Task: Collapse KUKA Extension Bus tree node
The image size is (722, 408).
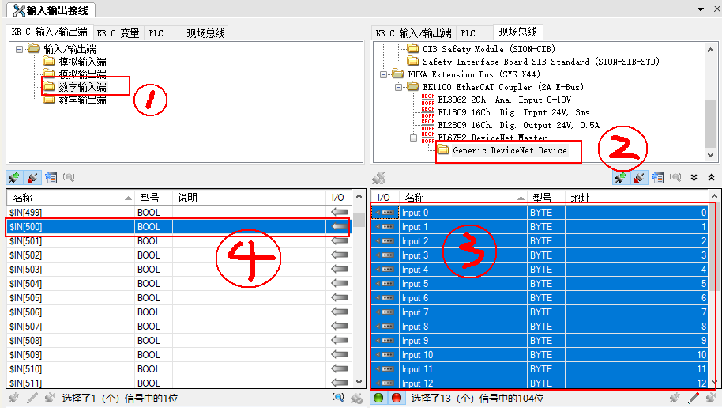Action: point(383,74)
